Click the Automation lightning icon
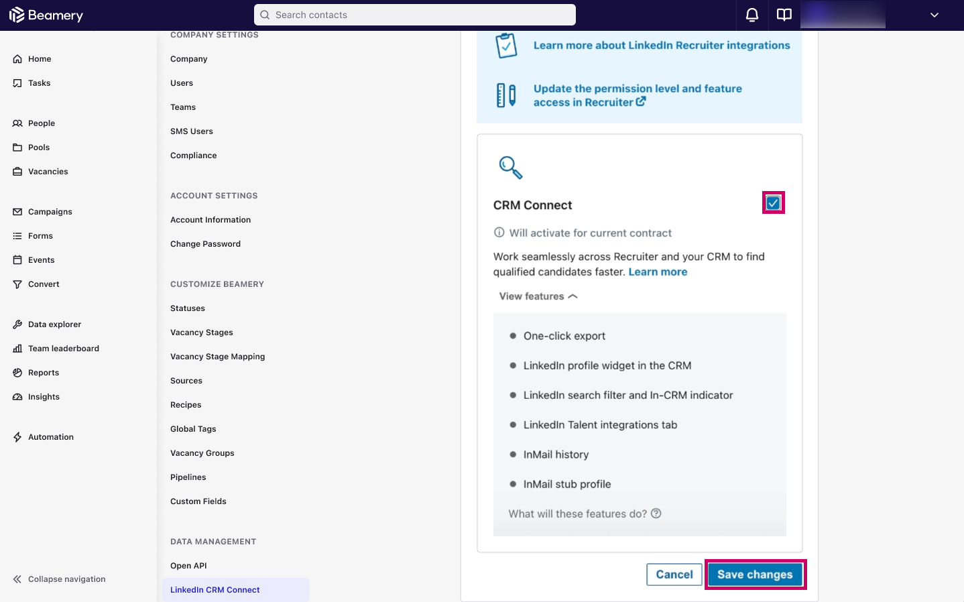This screenshot has width=964, height=602. [17, 437]
